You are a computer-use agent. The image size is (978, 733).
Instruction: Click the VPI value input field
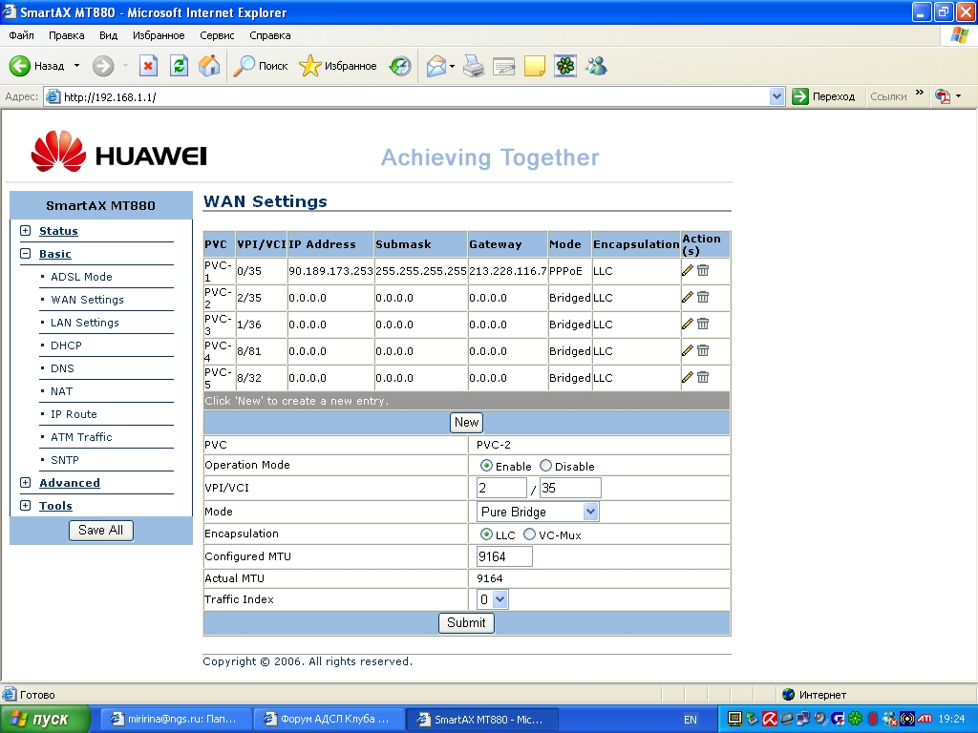click(501, 488)
